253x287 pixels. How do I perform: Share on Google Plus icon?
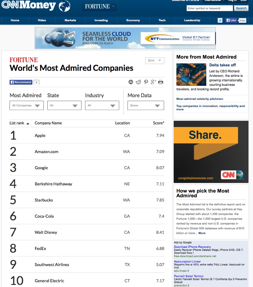pos(153,82)
